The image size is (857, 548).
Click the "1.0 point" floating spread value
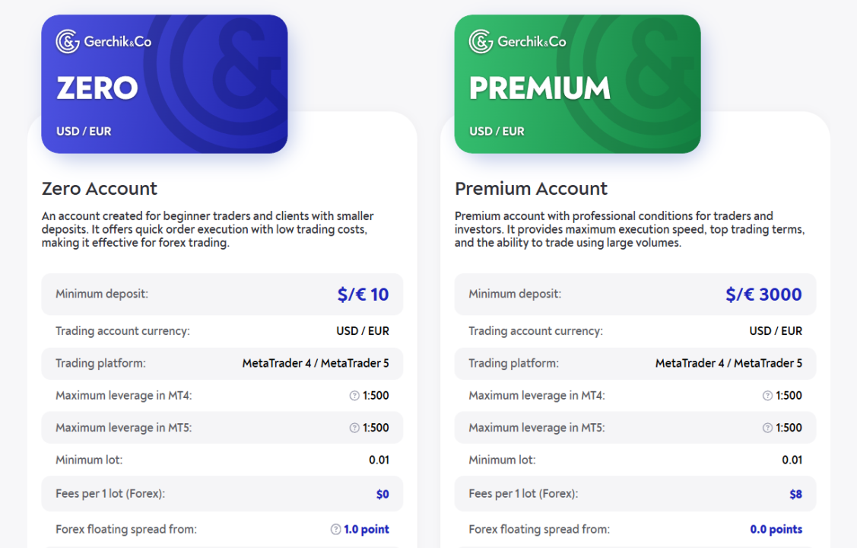click(367, 529)
